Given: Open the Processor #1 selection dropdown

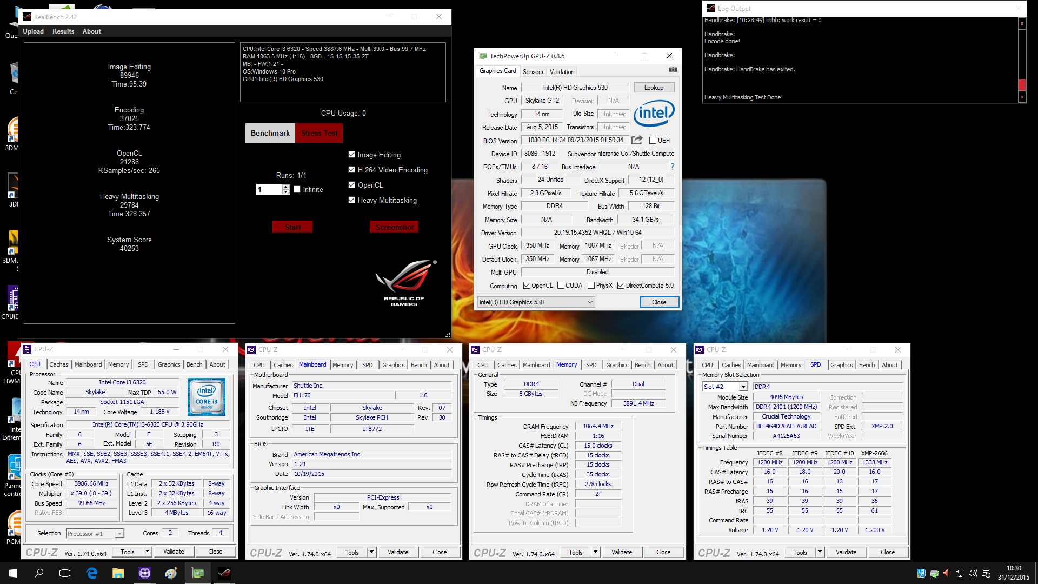Looking at the screenshot, I should pyautogui.click(x=95, y=534).
